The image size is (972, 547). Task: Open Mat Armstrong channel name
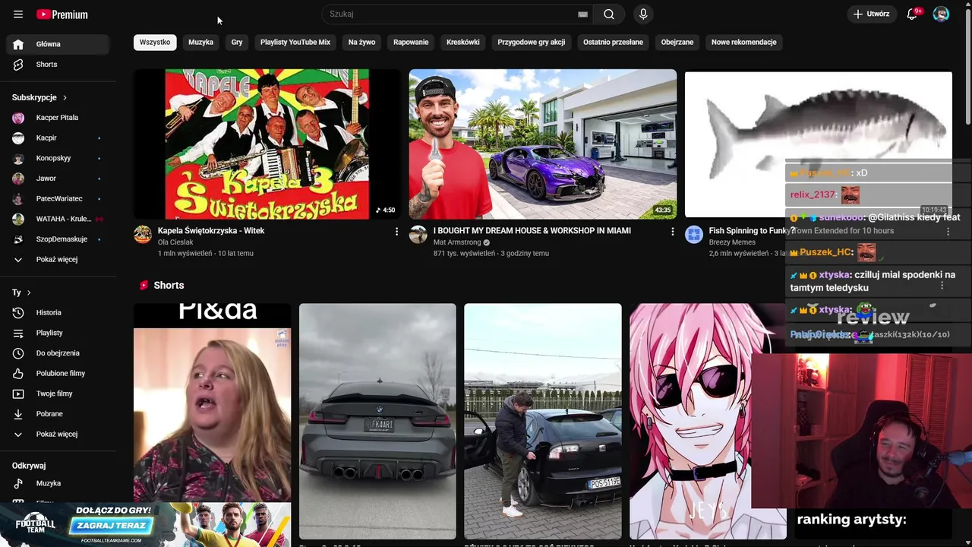click(458, 242)
